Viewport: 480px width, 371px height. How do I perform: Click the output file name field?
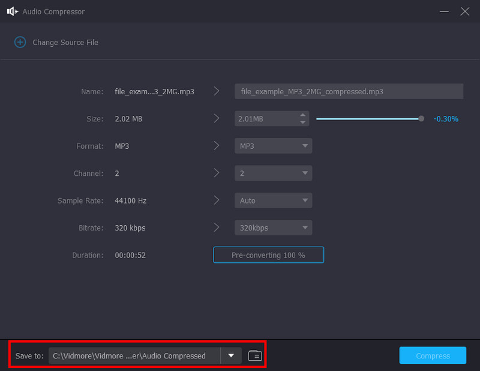point(349,91)
